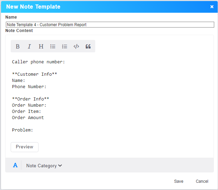Insert a heading using the H icon
Screen dimensions: 218x190
pos(41,46)
